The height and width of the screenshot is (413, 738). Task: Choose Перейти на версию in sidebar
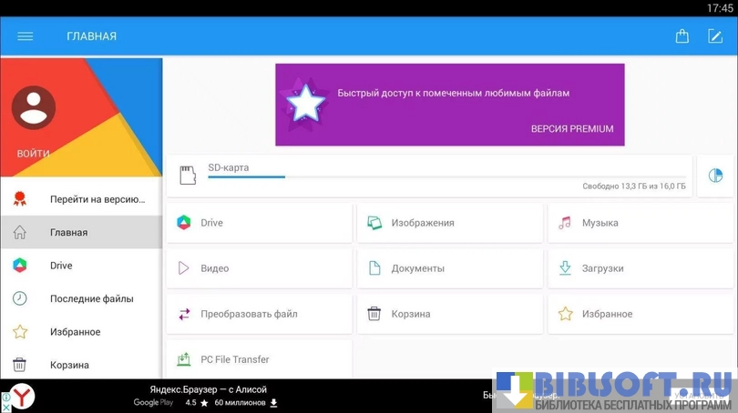pyautogui.click(x=97, y=199)
